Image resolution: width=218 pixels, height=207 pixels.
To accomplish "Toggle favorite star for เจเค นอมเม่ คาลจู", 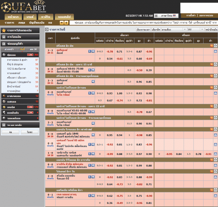I will pos(93,196).
